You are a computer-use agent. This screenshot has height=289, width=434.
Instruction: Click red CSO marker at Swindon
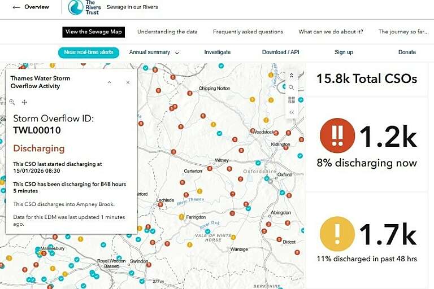pyautogui.click(x=149, y=265)
